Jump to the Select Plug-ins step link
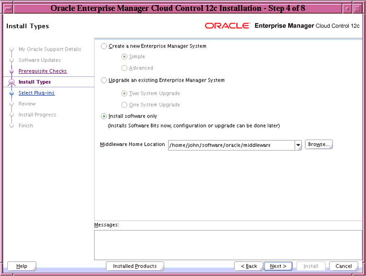 pos(37,93)
